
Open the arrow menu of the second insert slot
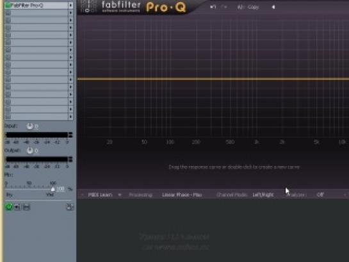pos(70,13)
